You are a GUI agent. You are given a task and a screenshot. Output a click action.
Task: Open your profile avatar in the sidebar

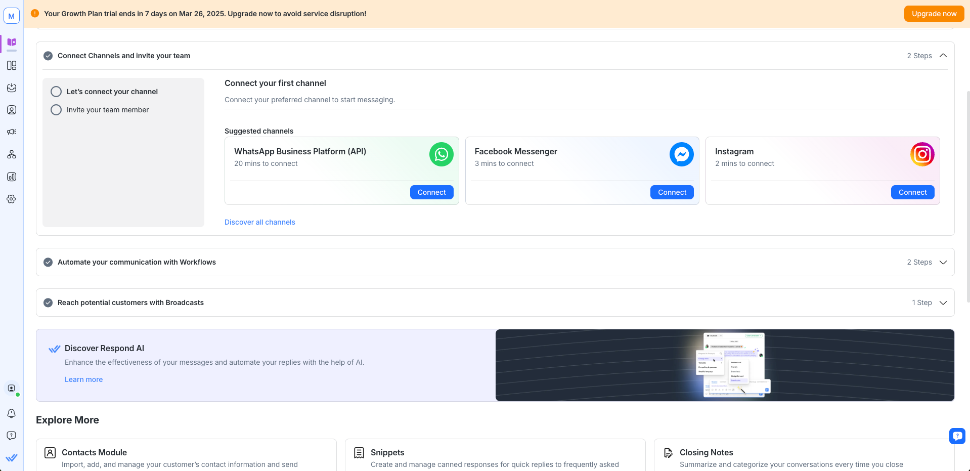[11, 388]
